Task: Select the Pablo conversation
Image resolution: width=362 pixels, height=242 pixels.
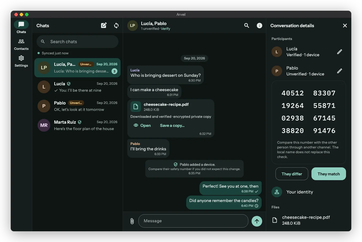Action: 77,106
